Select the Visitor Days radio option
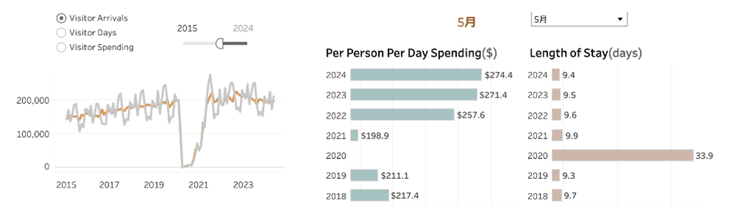The height and width of the screenshot is (213, 731). pyautogui.click(x=61, y=32)
